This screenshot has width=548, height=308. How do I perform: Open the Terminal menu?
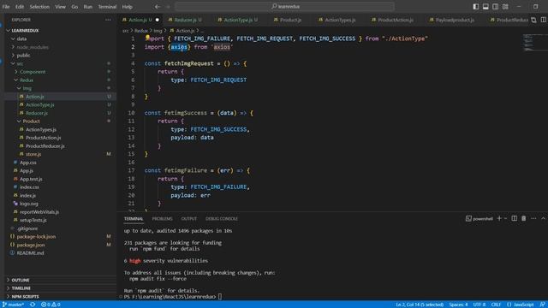[107, 7]
